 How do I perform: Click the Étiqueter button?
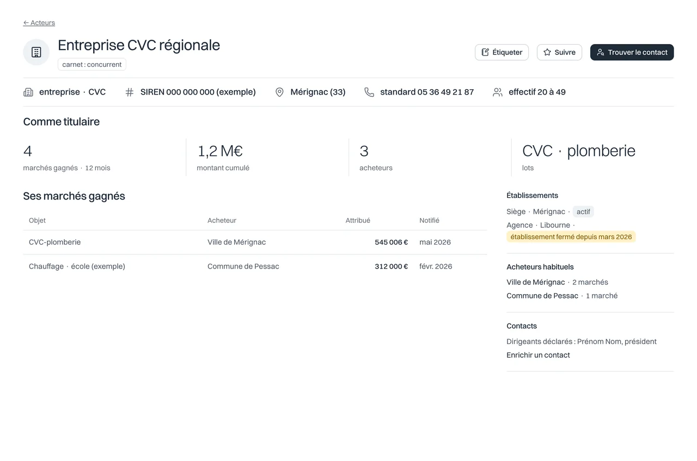pyautogui.click(x=502, y=52)
